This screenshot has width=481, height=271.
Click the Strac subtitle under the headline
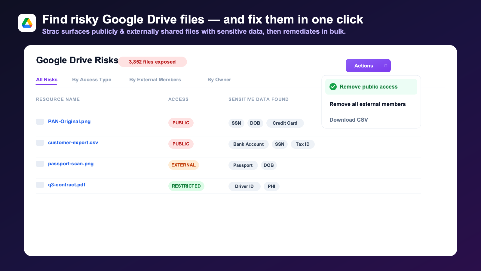[x=194, y=31]
